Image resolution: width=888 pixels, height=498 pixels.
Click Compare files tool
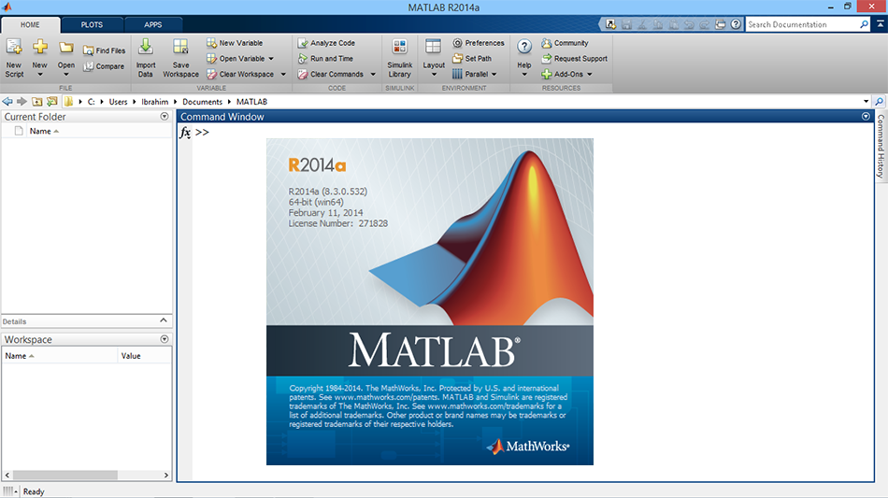pyautogui.click(x=104, y=66)
